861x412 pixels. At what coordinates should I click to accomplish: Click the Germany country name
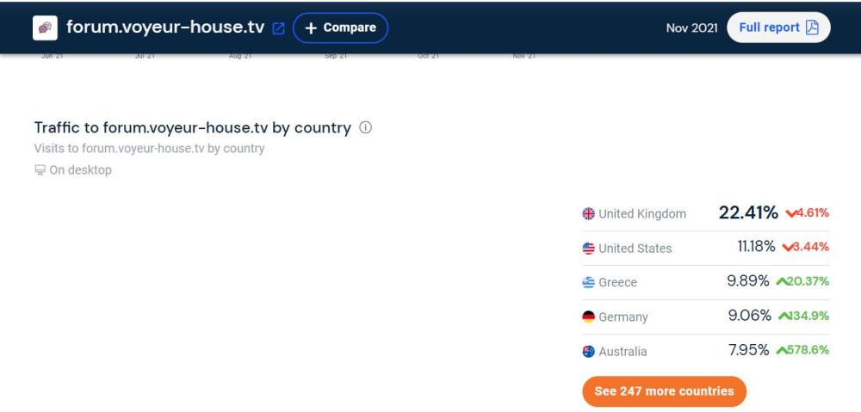[623, 317]
